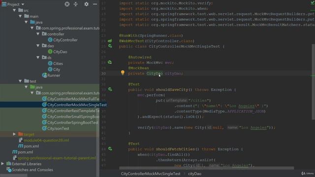This screenshot has height=177, width=315.
Task: Click Spring bean gutter icon at WebMvcTest line
Action: point(110,41)
